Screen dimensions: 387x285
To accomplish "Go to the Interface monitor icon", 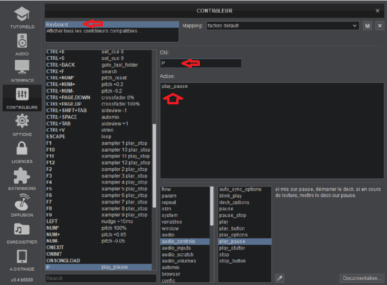I will coord(22,68).
